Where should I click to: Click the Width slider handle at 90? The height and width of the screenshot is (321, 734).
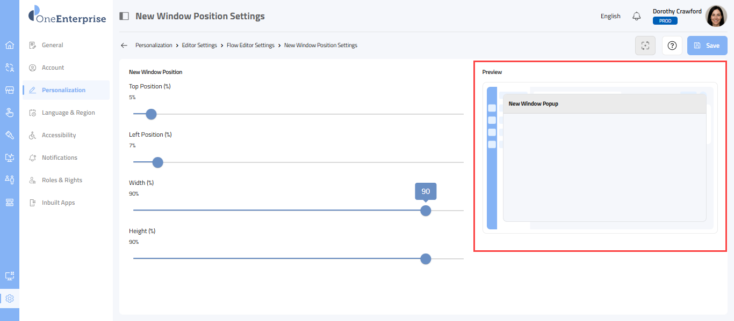pyautogui.click(x=426, y=211)
